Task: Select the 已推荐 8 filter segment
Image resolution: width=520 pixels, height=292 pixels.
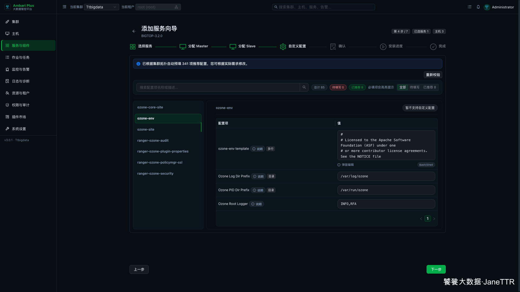Action: 430,87
